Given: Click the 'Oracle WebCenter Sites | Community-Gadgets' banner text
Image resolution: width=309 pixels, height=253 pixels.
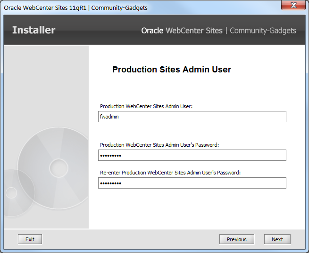Looking at the screenshot, I should coord(219,31).
